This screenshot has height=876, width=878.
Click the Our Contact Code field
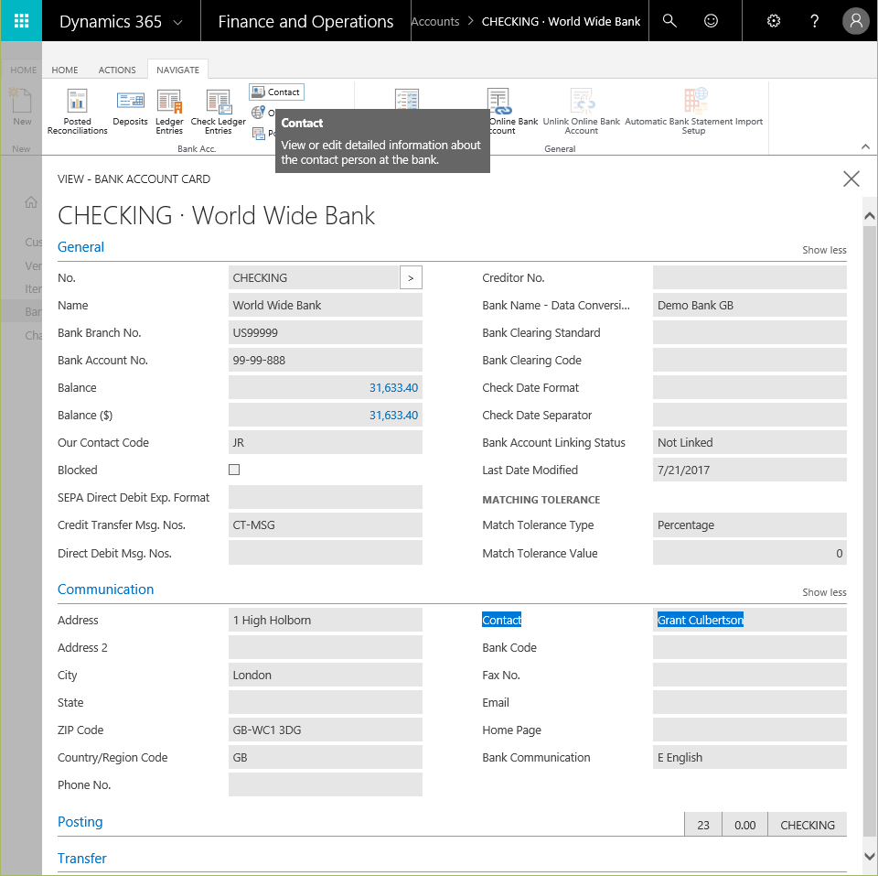point(326,443)
